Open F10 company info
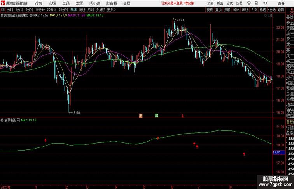Image resolution: width=294 pixels, height=189 pixels. 254,10
